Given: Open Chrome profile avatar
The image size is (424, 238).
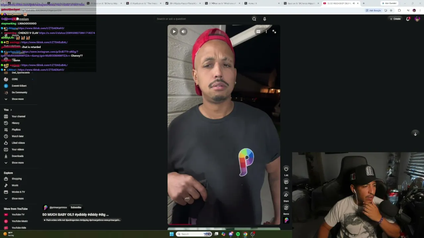Looking at the screenshot, I should 414,11.
